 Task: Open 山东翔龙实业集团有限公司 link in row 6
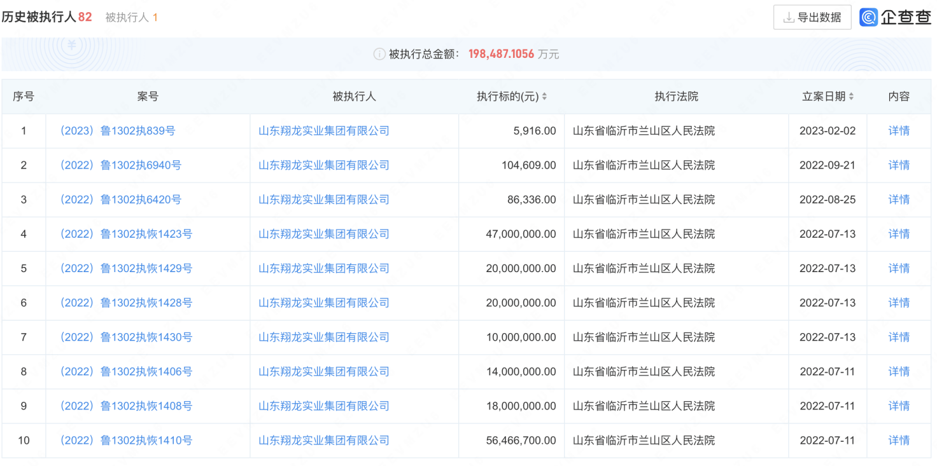coord(324,303)
